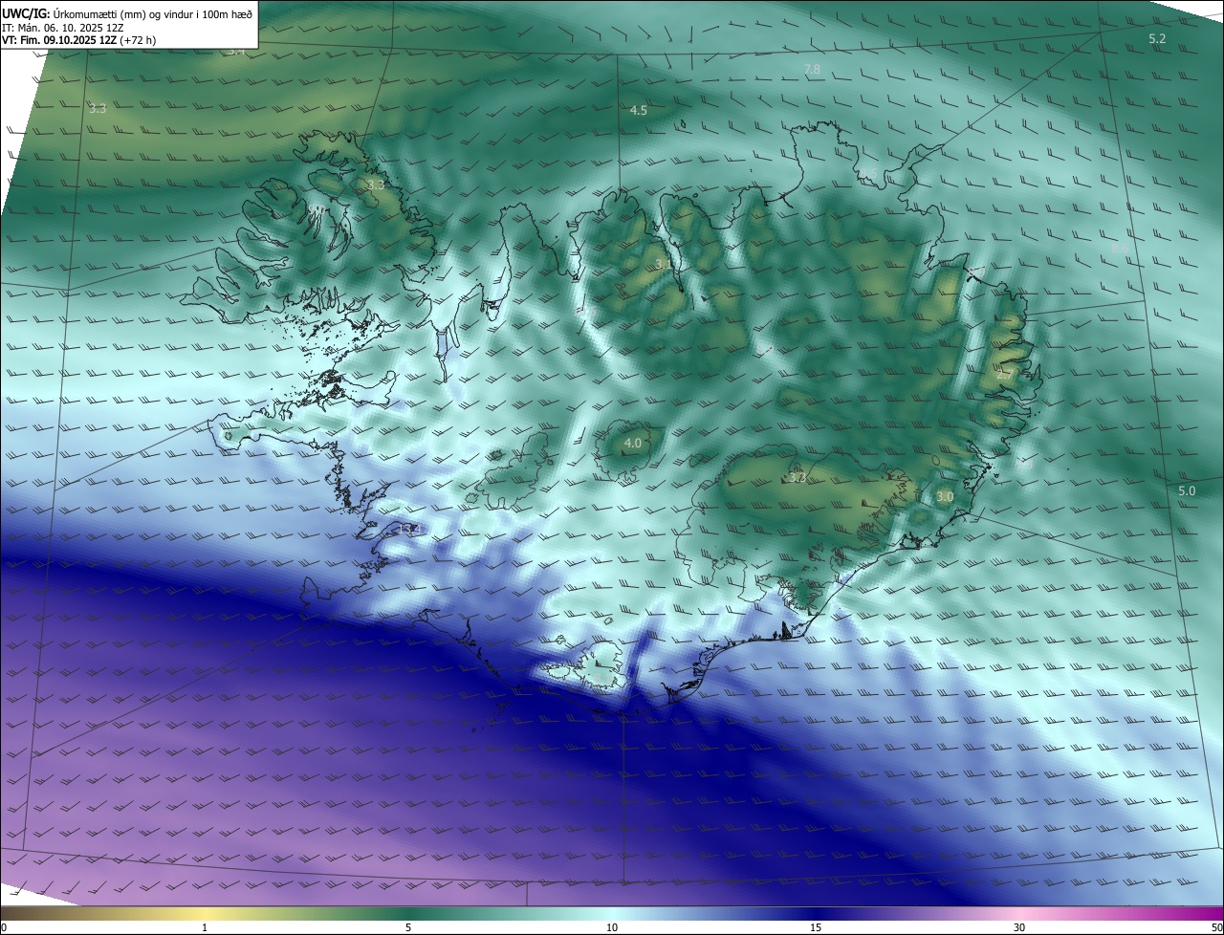This screenshot has width=1224, height=935.
Task: Select the 13.4 value label near Reykjanes
Action: 410,529
